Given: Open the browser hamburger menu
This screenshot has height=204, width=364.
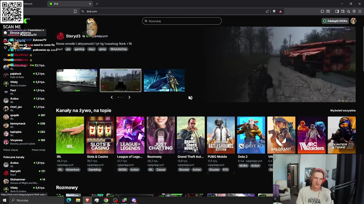Looking at the screenshot, I should [x=360, y=11].
